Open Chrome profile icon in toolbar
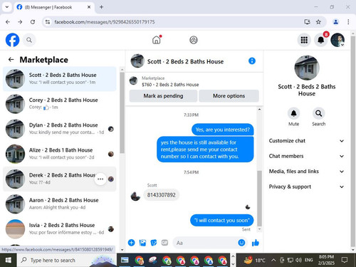Screen dimensions: 356x267 pos(335,22)
